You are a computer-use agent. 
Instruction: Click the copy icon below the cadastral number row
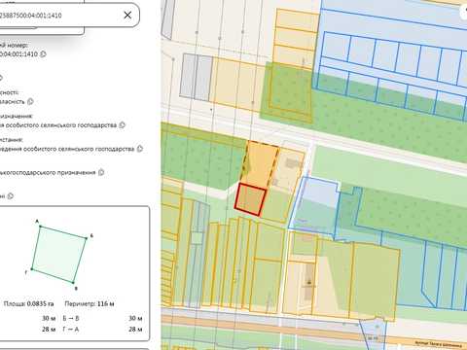click(x=1, y=78)
